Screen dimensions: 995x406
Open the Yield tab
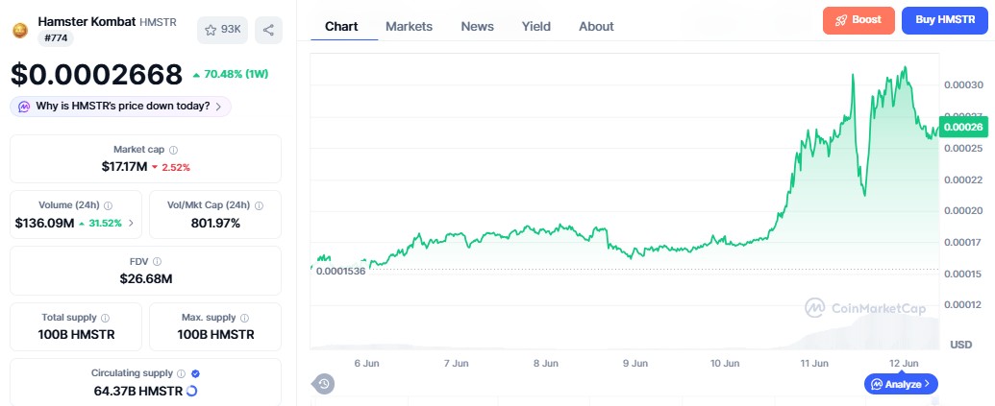click(536, 27)
